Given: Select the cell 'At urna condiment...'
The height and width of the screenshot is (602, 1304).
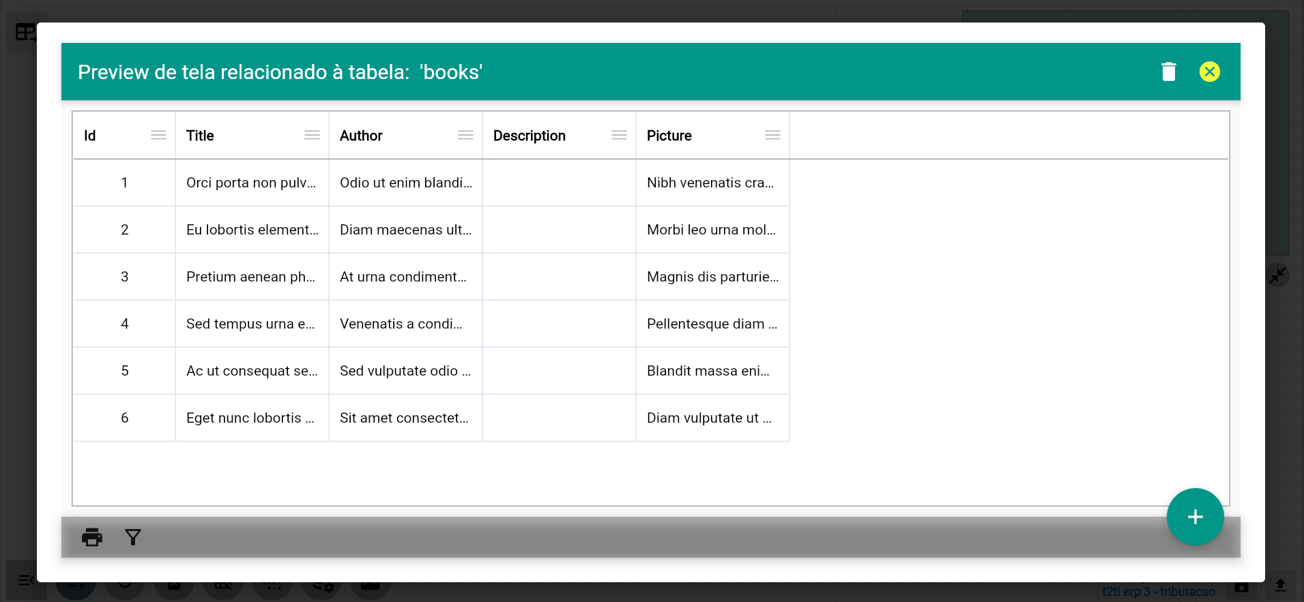Looking at the screenshot, I should tap(406, 277).
